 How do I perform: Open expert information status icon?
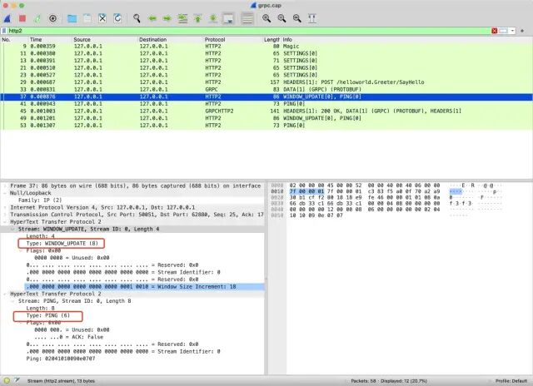pos(7,381)
